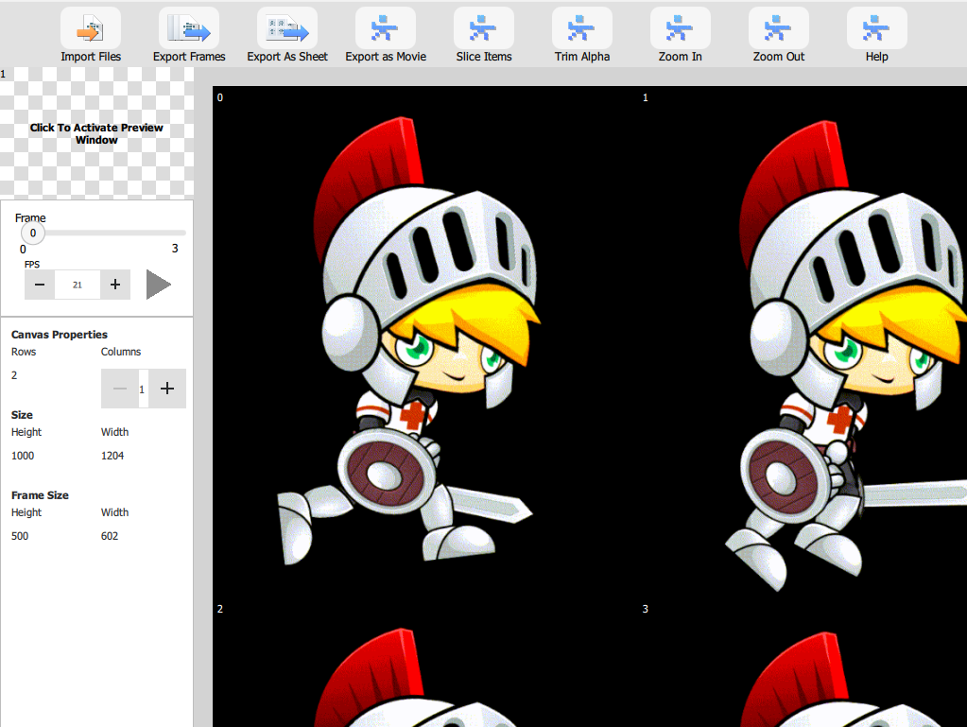967x727 pixels.
Task: Click the FPS value field showing 21
Action: (78, 285)
